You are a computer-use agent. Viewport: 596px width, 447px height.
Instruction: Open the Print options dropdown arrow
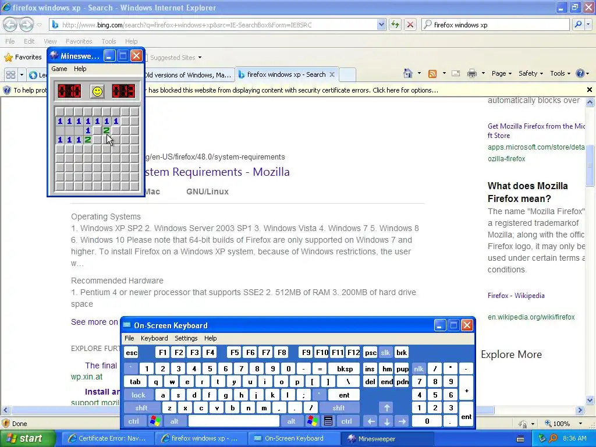[x=483, y=73]
